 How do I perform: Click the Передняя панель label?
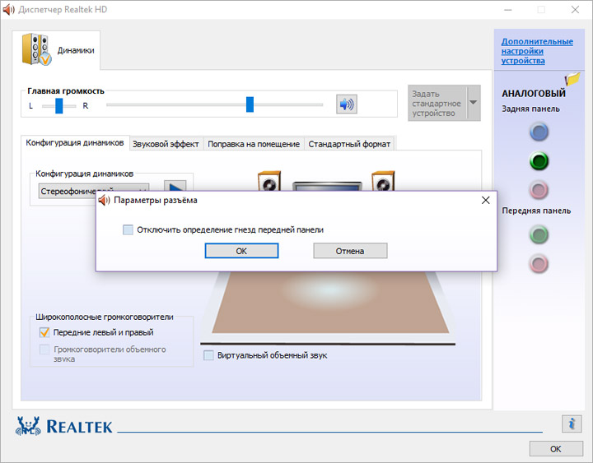point(536,211)
